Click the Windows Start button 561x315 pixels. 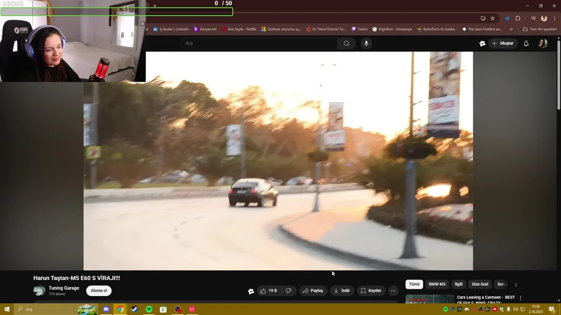pos(7,309)
